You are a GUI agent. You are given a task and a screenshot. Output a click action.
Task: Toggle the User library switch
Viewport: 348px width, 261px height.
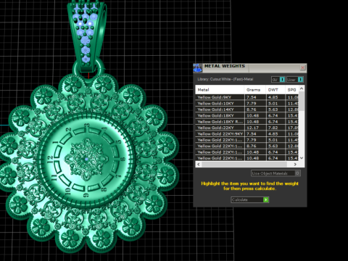[294, 79]
